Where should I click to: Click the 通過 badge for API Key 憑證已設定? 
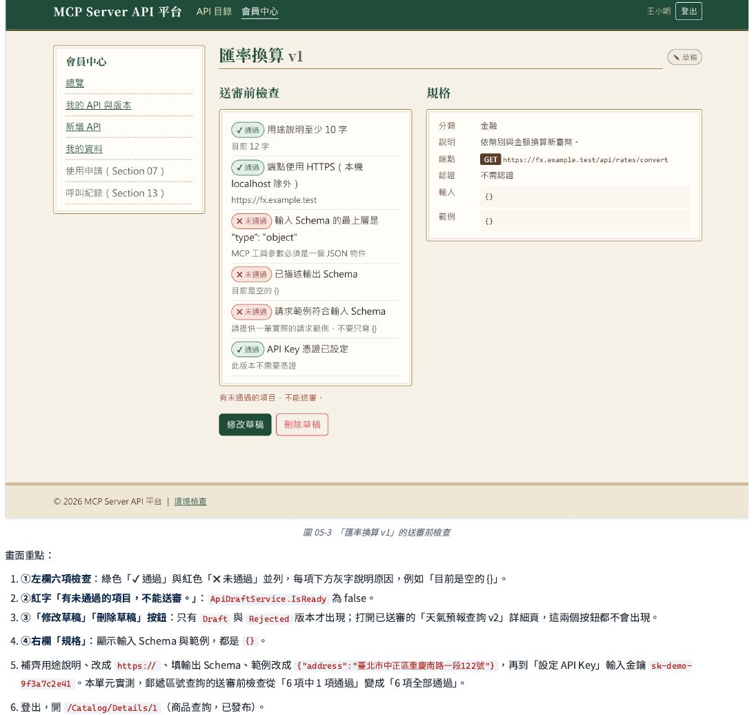[248, 349]
